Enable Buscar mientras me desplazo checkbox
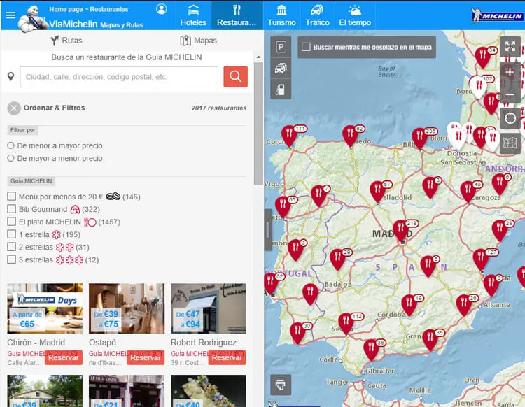The width and height of the screenshot is (525, 407). pyautogui.click(x=306, y=47)
